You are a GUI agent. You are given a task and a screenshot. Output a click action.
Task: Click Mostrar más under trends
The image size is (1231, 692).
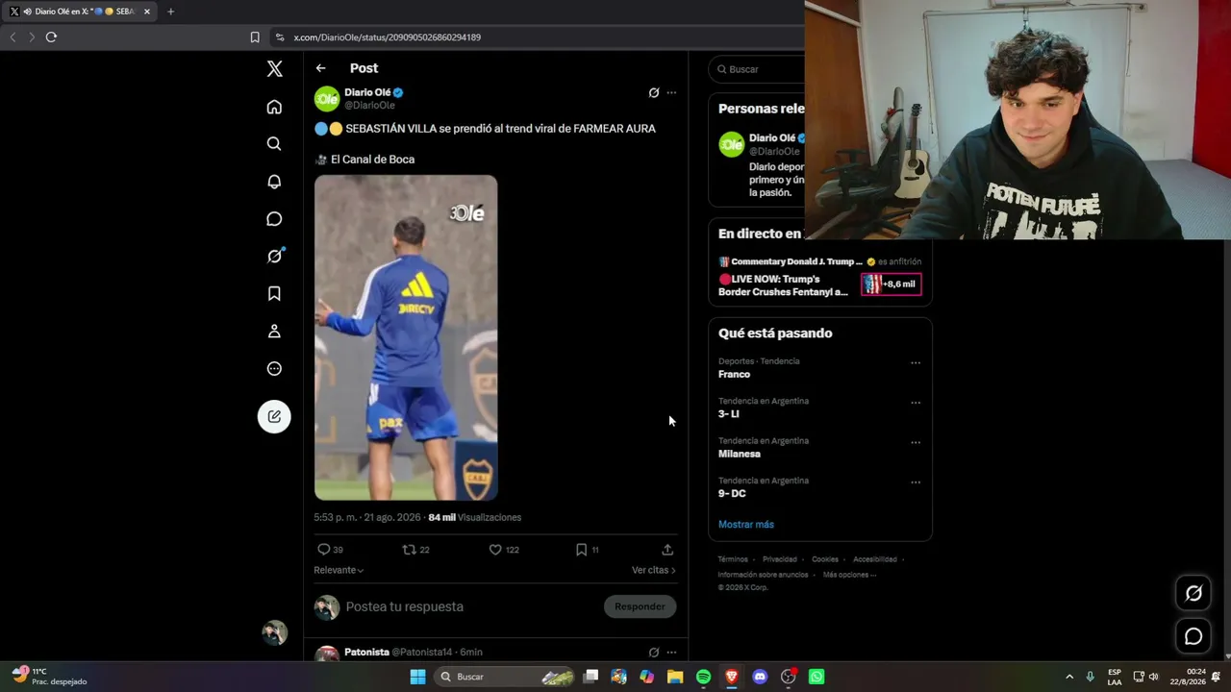click(746, 525)
